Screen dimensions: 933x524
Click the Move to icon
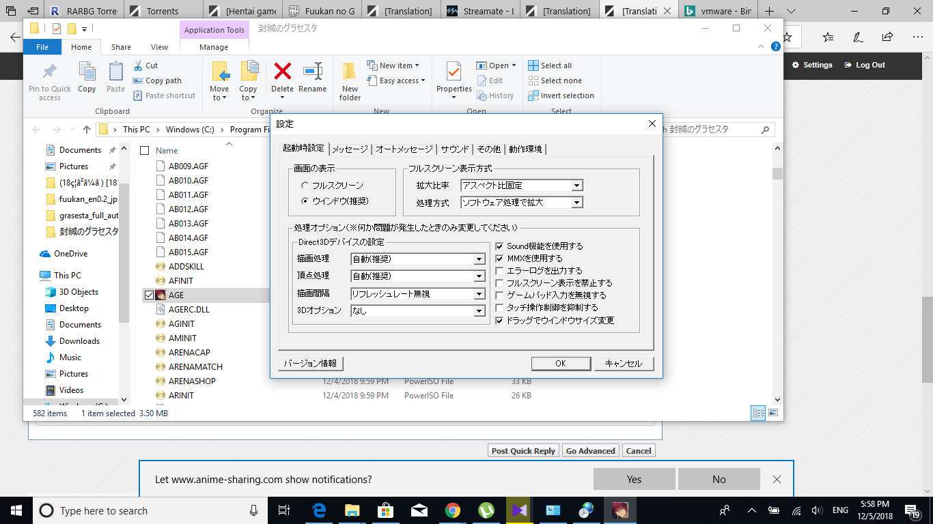point(220,72)
